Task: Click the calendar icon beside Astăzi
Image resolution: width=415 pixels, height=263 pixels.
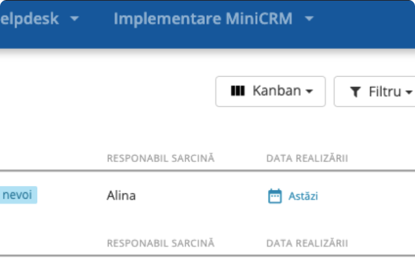Action: [275, 196]
